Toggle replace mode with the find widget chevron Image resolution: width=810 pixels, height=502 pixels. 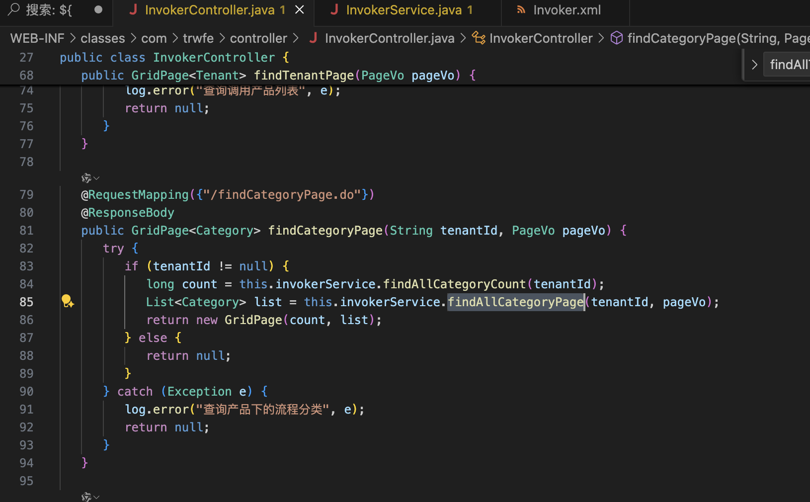(754, 65)
